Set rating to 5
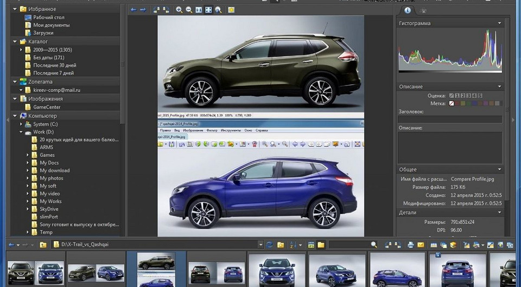This screenshot has height=287, width=521. pos(480,96)
